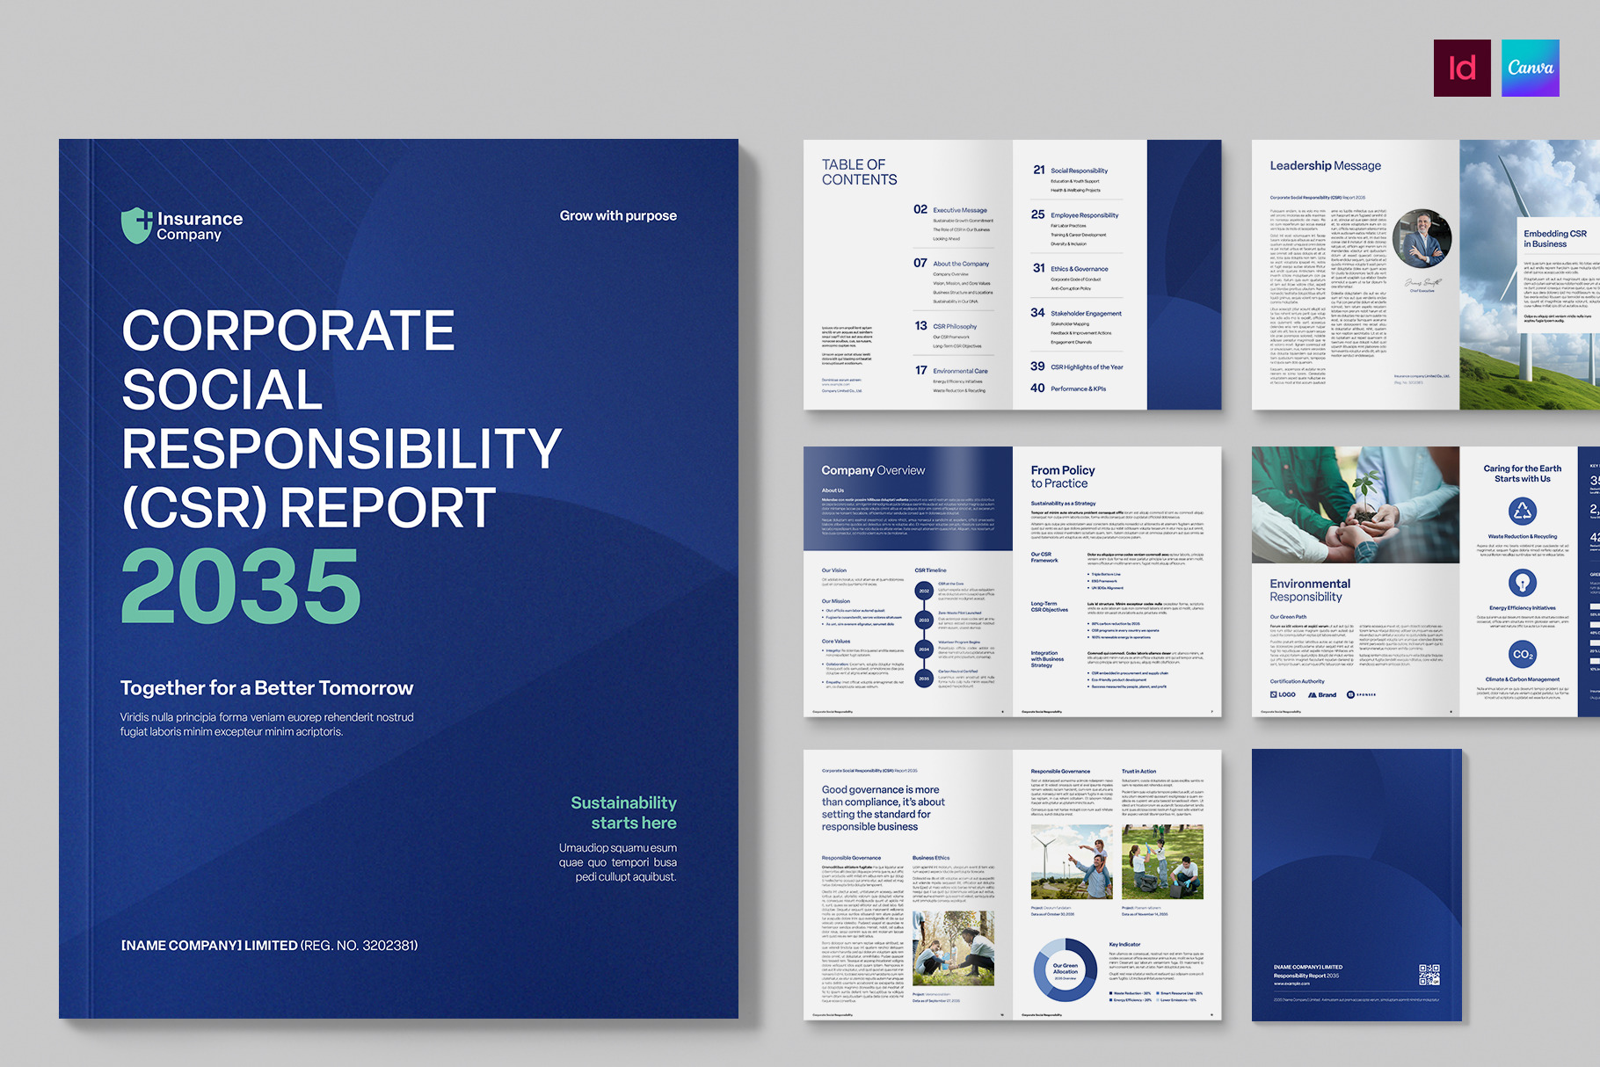Click the QR code on back cover
The width and height of the screenshot is (1600, 1067).
click(x=1429, y=975)
